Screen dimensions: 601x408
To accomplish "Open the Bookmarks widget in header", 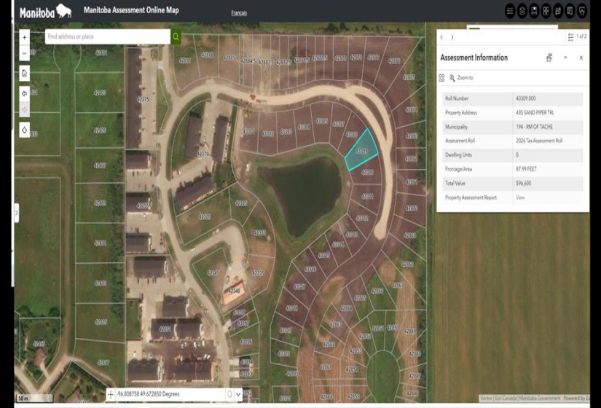I will 535,11.
